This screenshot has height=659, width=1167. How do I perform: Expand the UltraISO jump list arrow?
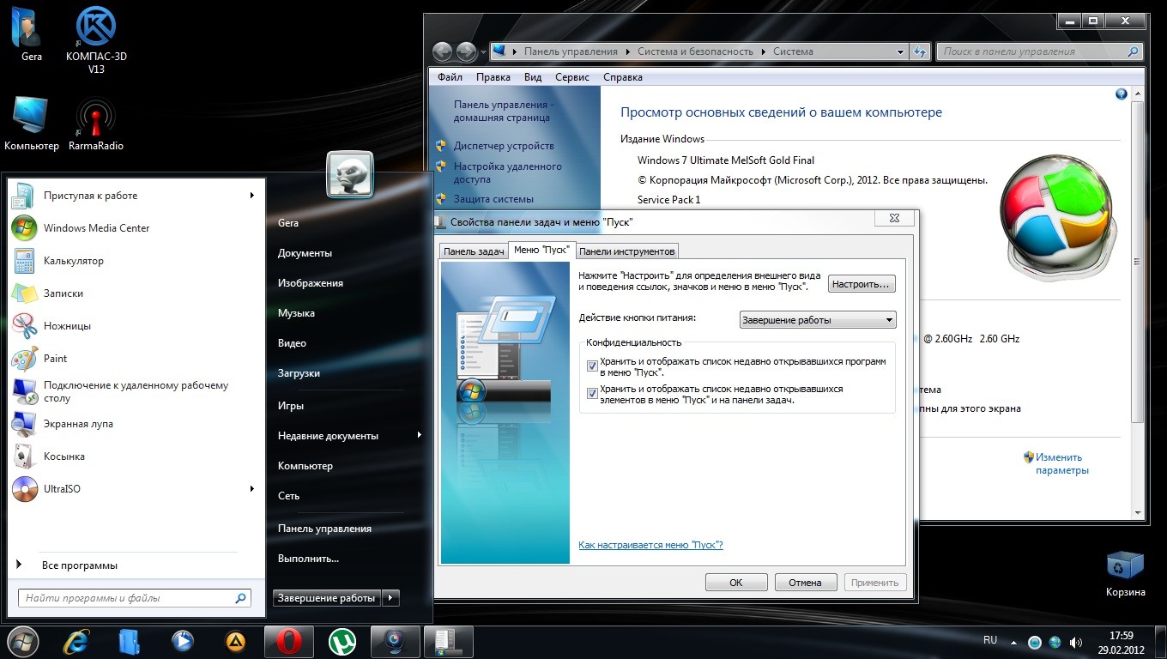[x=252, y=489]
